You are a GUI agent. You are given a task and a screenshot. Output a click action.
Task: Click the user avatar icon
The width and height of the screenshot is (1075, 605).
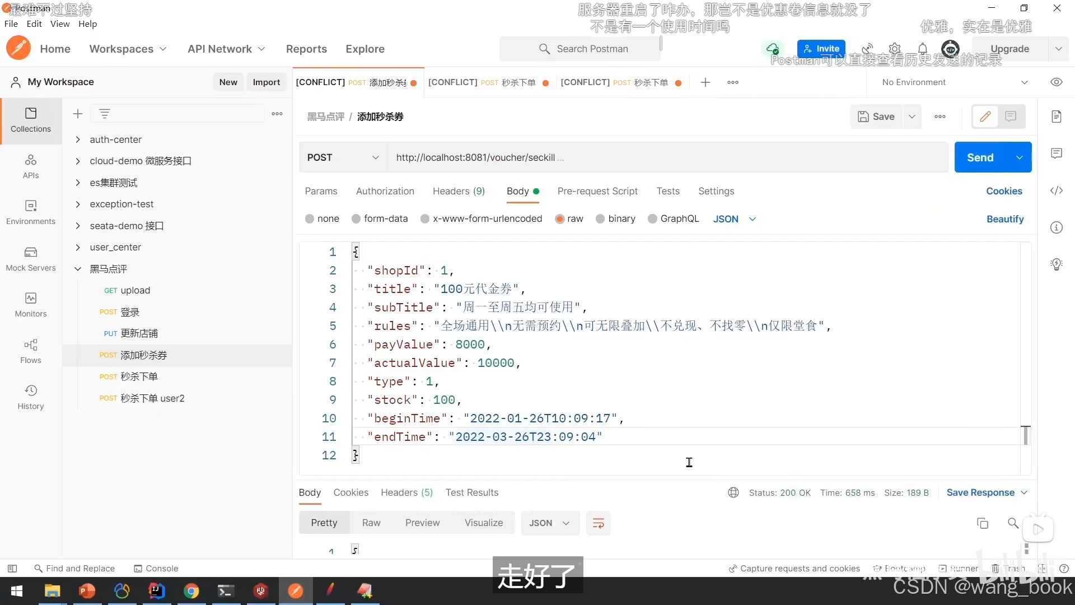tap(950, 49)
